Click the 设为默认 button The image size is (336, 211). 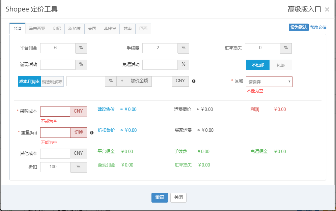[299, 27]
